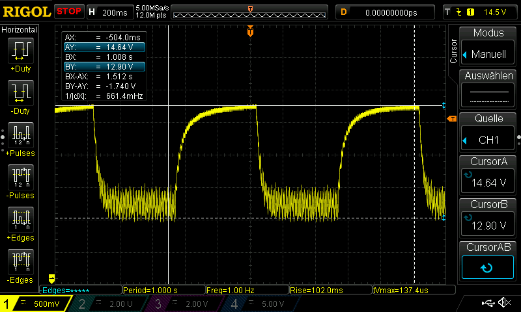This screenshot has height=312, width=521.
Task: Click the speaker mute icon
Action: 503,303
